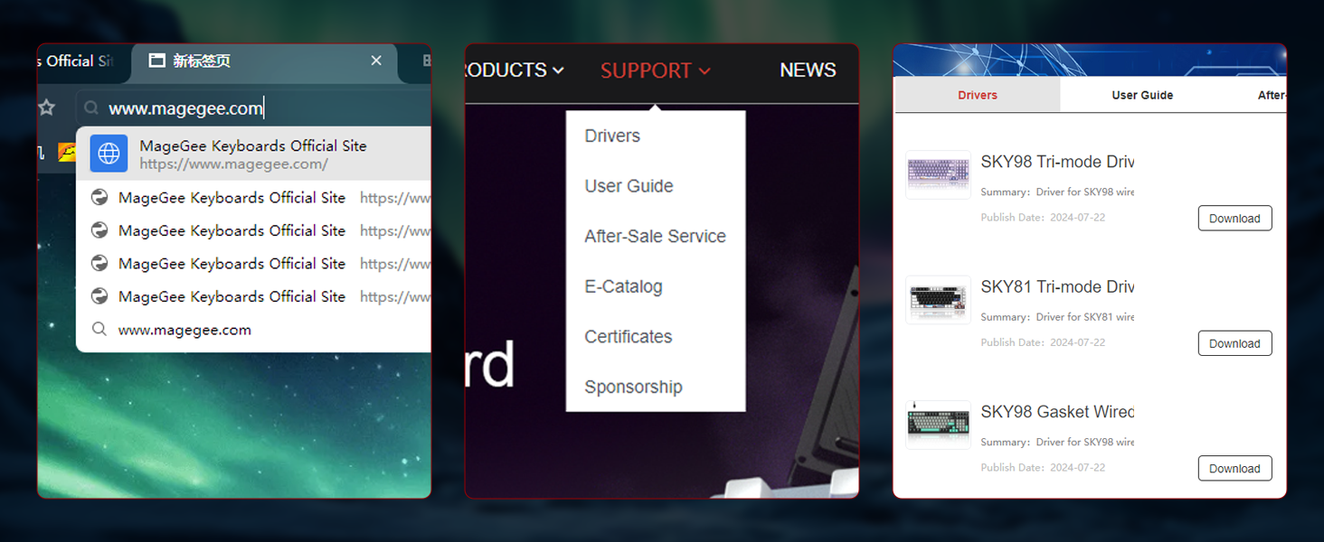Click the purple SKY98 Tri-mode keyboard thumbnail
The image size is (1324, 542).
click(938, 173)
